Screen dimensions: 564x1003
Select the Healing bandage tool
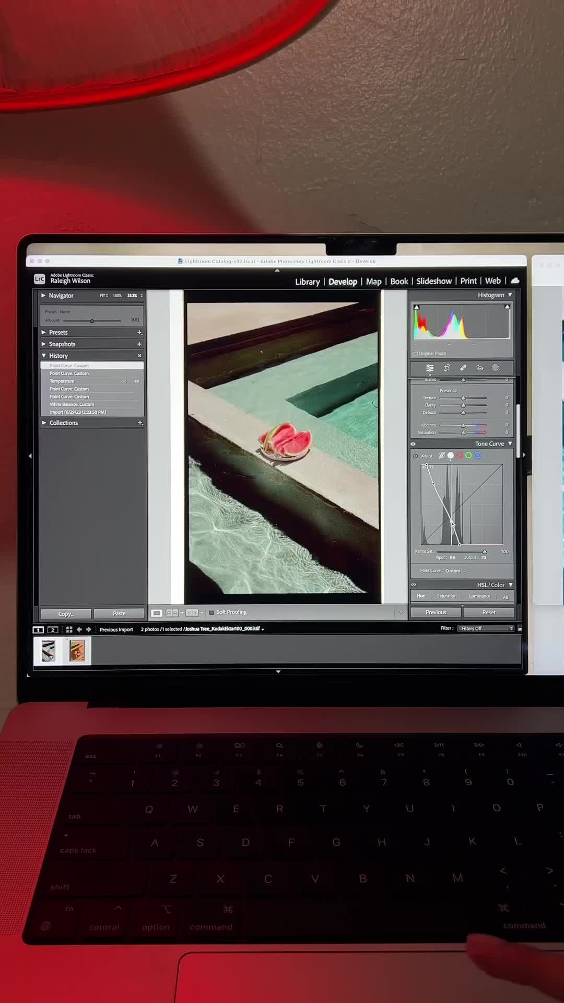(463, 368)
